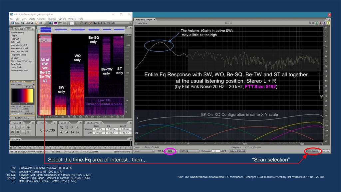Toggle Hold button 4
This screenshot has width=341, height=192.
click(x=328, y=23)
